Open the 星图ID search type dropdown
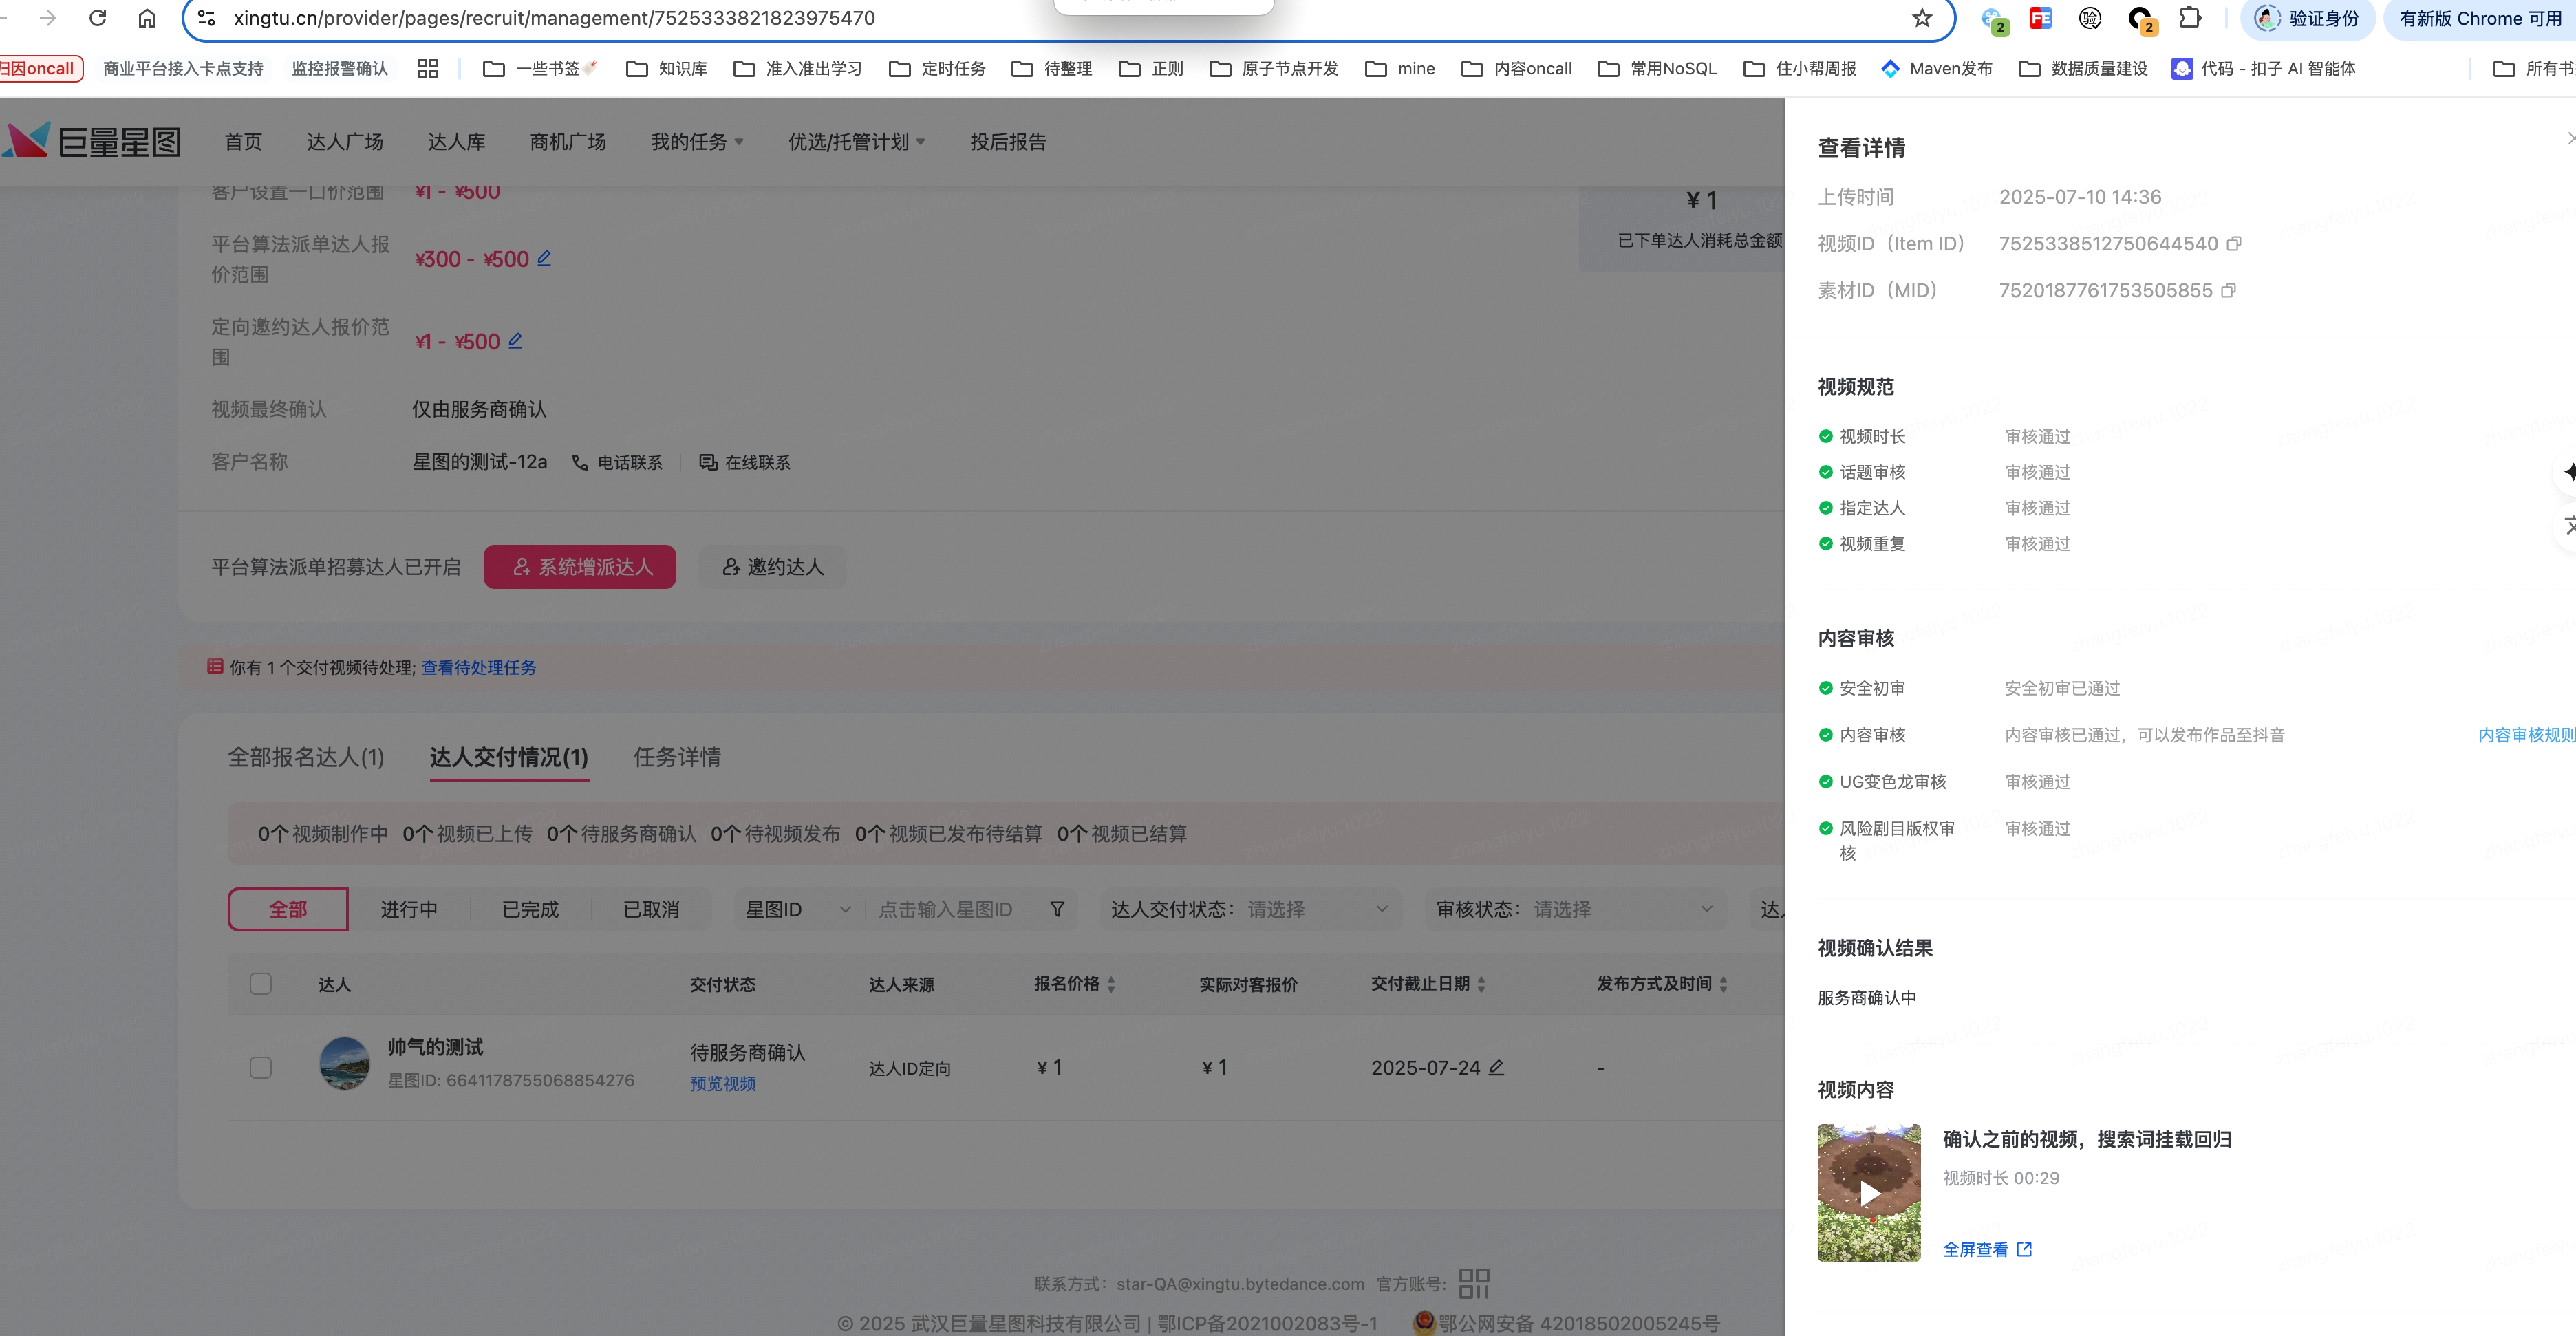 797,909
